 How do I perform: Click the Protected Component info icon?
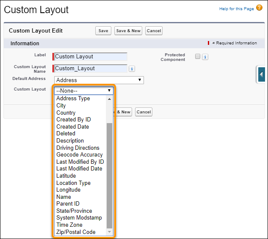click(205, 57)
